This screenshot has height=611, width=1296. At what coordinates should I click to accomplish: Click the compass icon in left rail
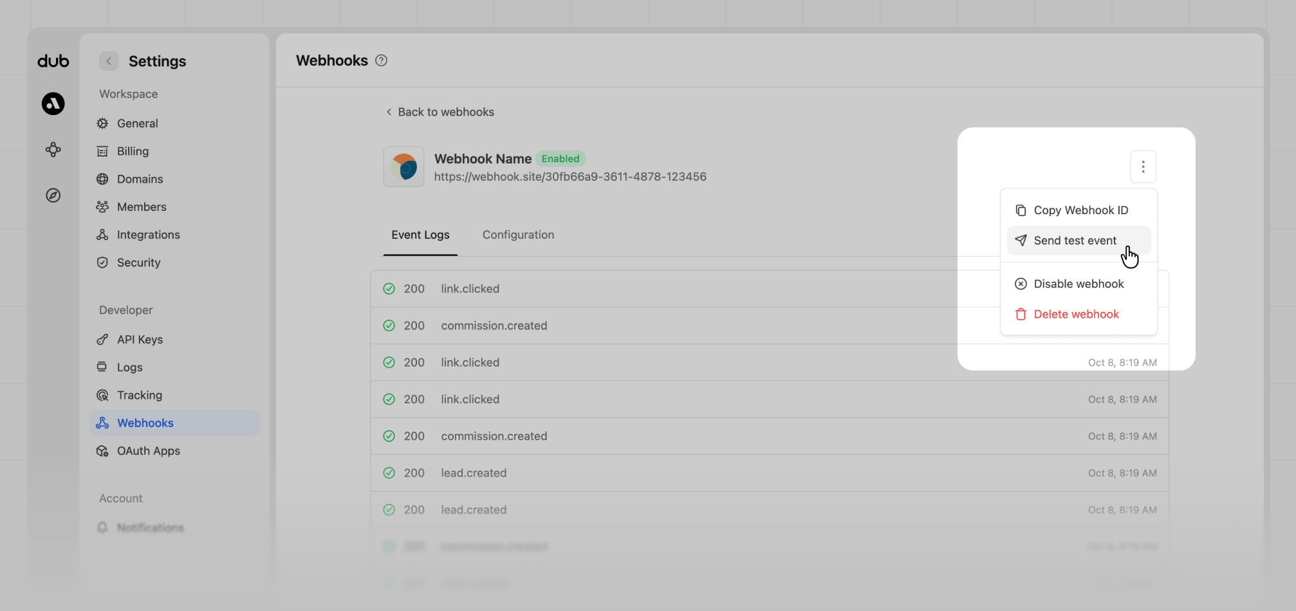tap(53, 196)
